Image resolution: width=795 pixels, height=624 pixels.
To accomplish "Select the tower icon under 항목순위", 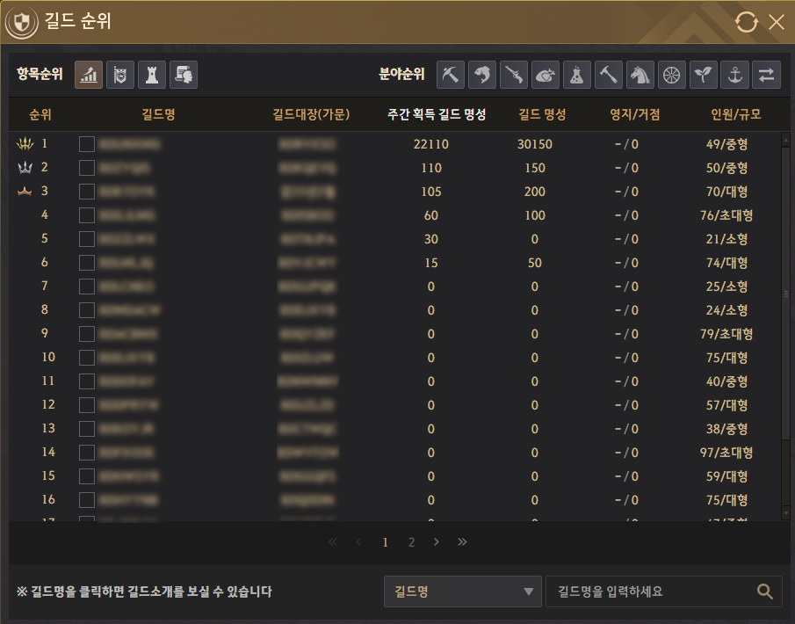I will [x=152, y=75].
